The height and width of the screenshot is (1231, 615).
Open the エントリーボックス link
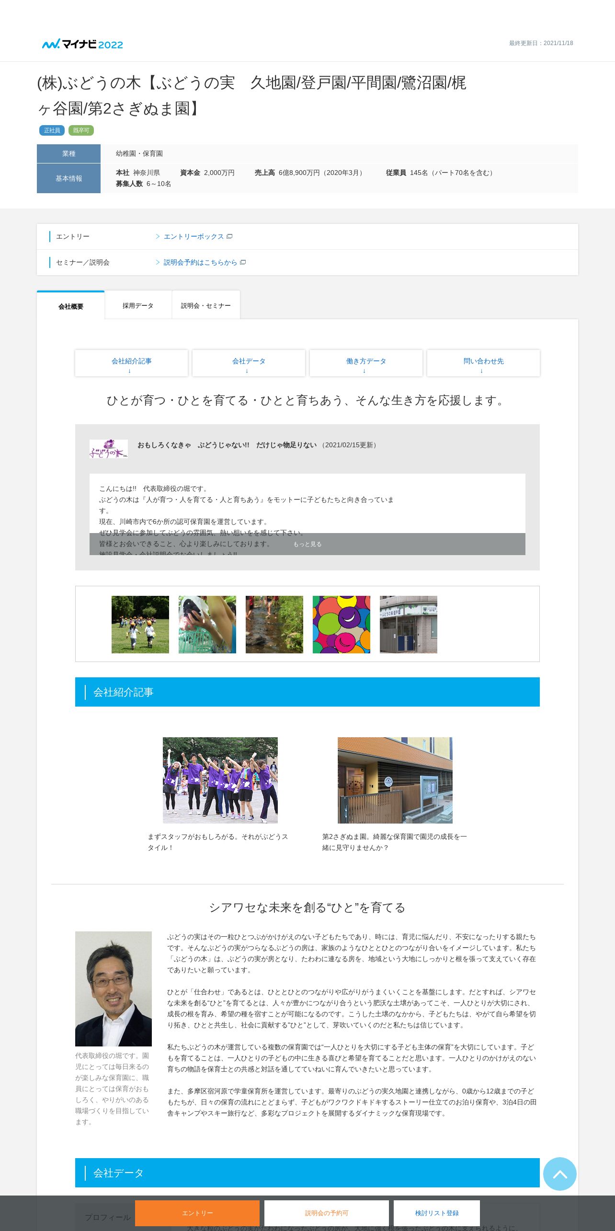194,236
